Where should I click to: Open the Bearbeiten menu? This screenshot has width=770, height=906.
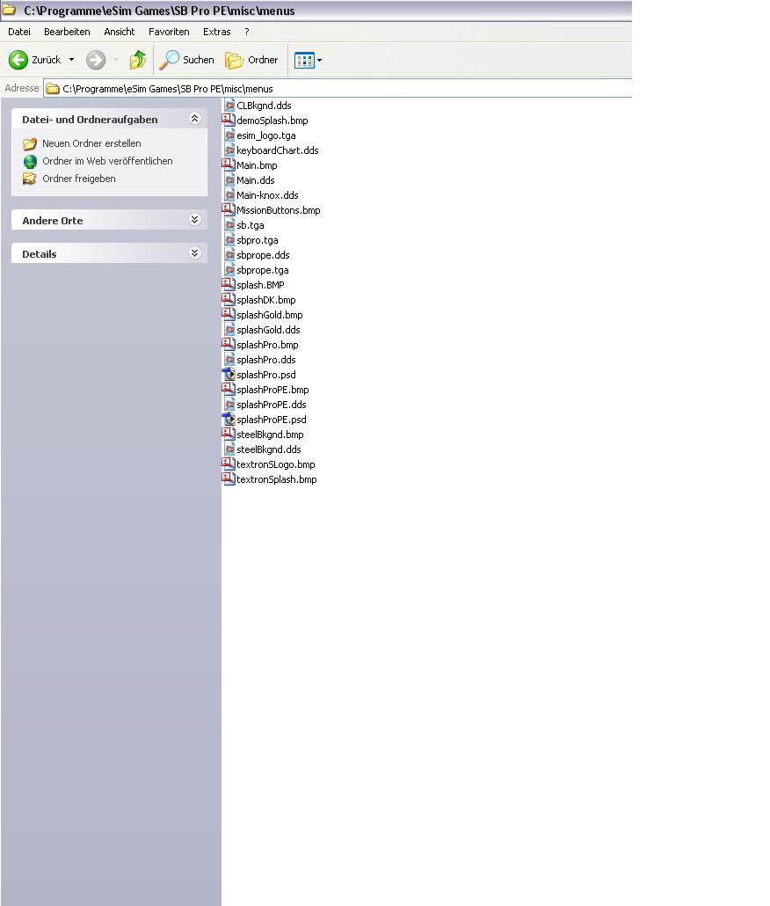(x=67, y=32)
